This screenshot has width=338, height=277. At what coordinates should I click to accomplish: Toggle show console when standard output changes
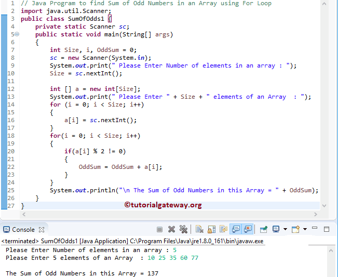click(236, 229)
